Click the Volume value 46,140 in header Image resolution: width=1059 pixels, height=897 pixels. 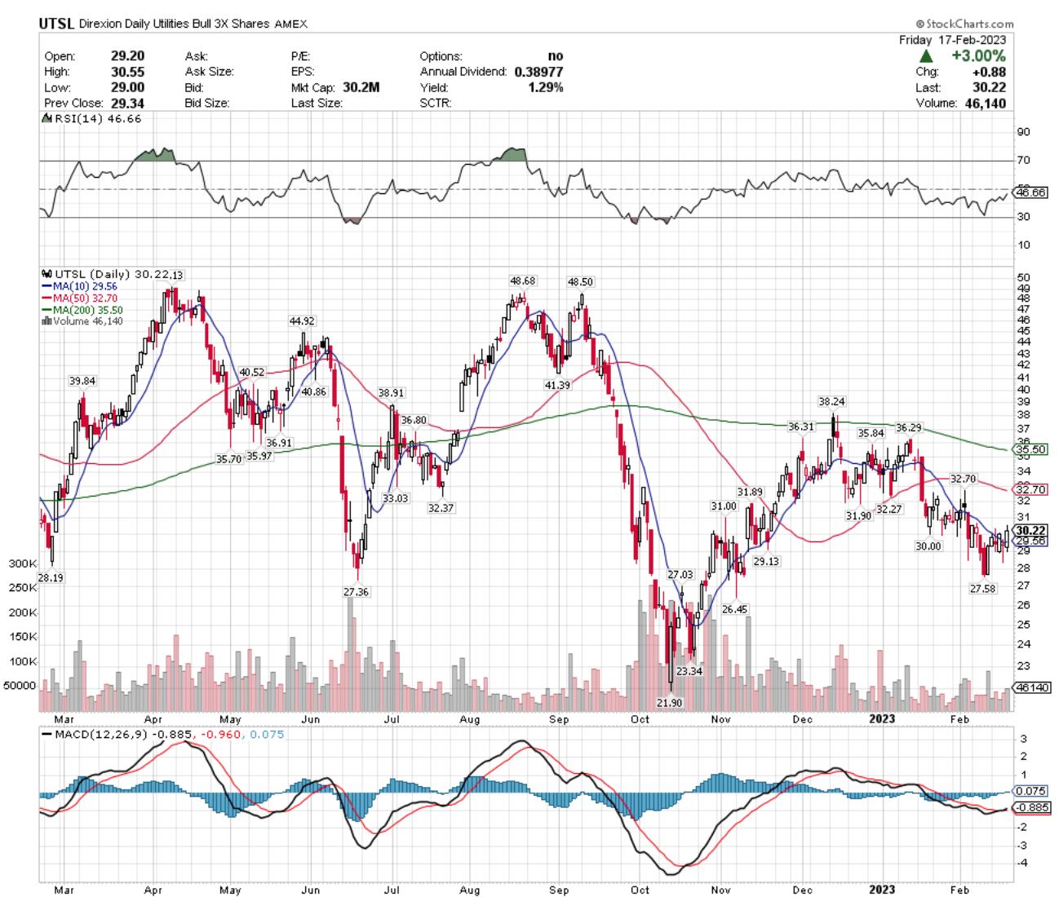click(986, 104)
